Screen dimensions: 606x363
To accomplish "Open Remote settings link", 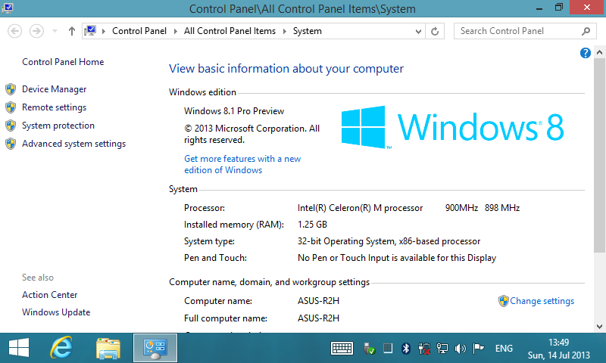I will point(54,107).
